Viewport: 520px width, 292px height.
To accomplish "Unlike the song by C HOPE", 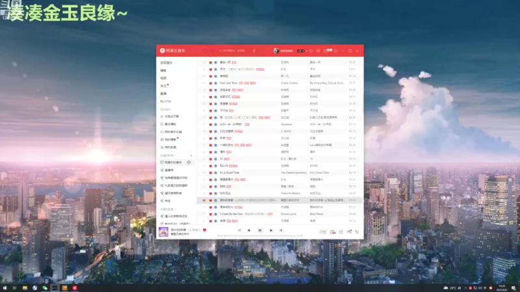I will (x=210, y=132).
